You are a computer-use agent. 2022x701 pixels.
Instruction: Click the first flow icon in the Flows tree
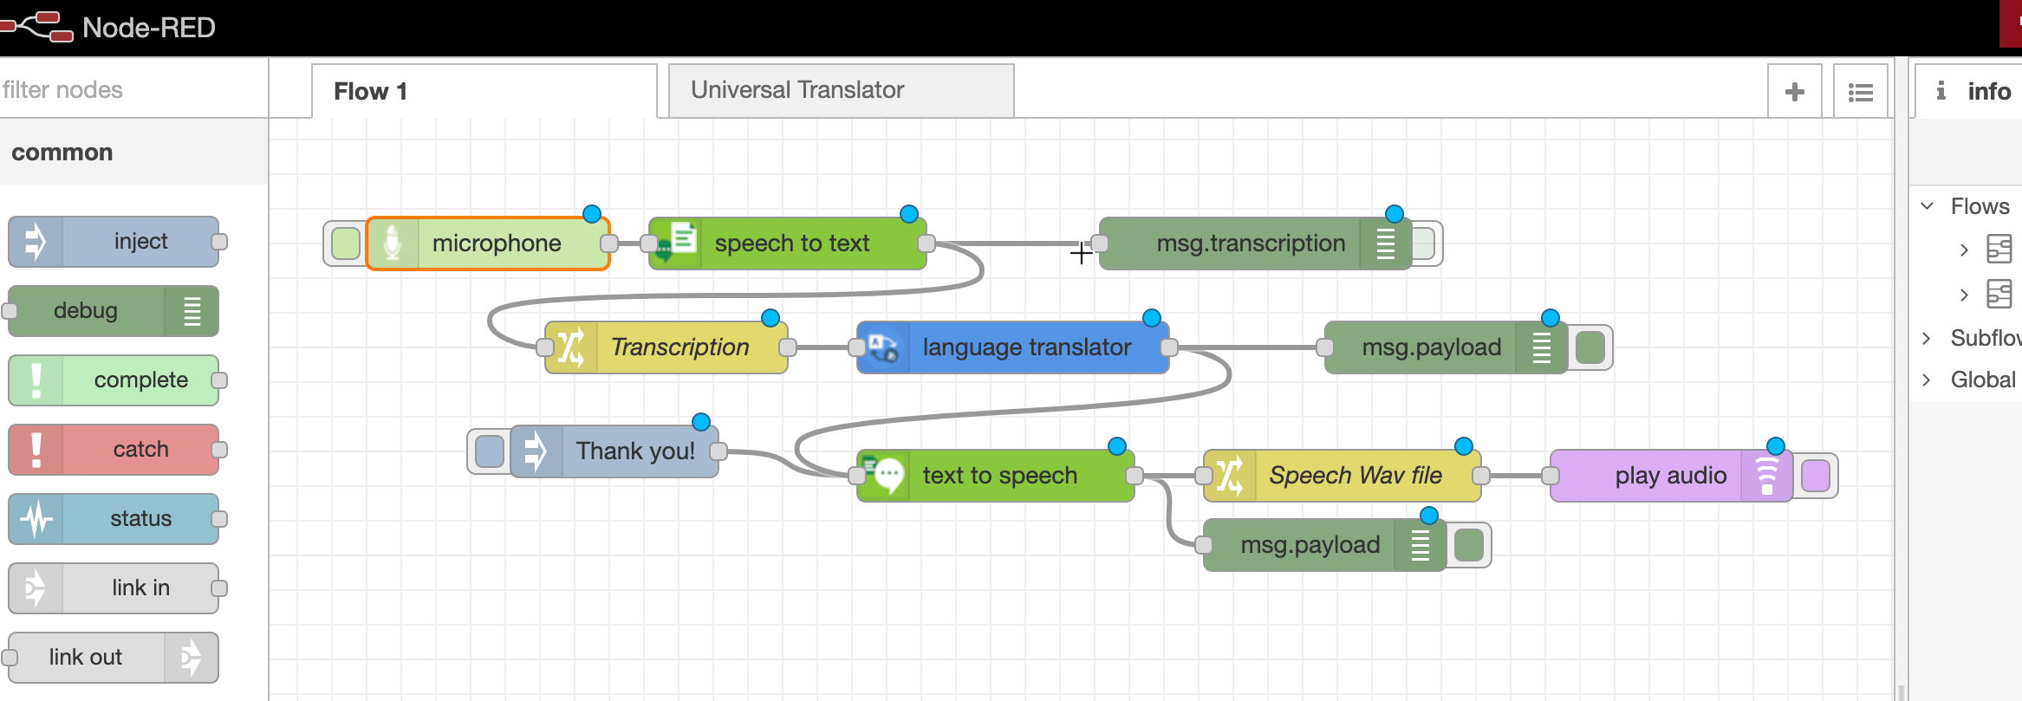coord(1999,249)
